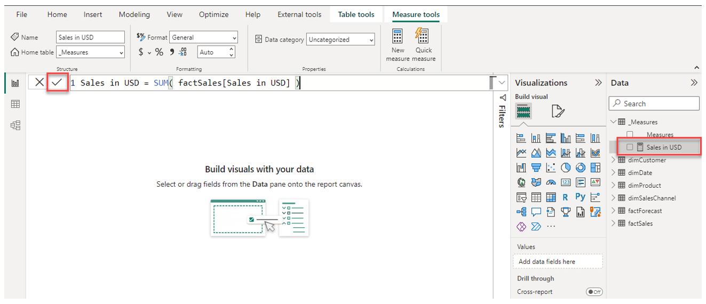Click the measure Name input field

90,37
